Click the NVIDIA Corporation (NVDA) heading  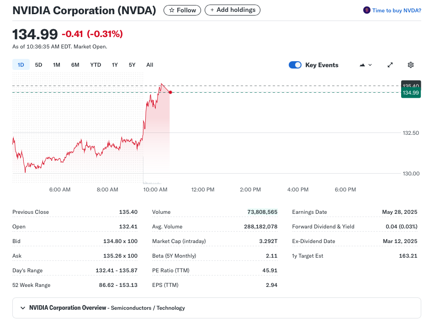[84, 11]
